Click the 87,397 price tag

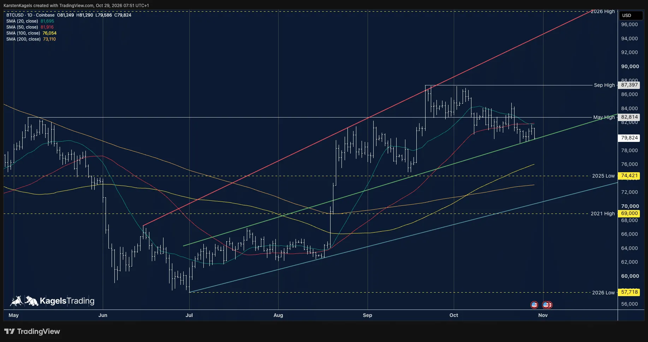(x=629, y=85)
